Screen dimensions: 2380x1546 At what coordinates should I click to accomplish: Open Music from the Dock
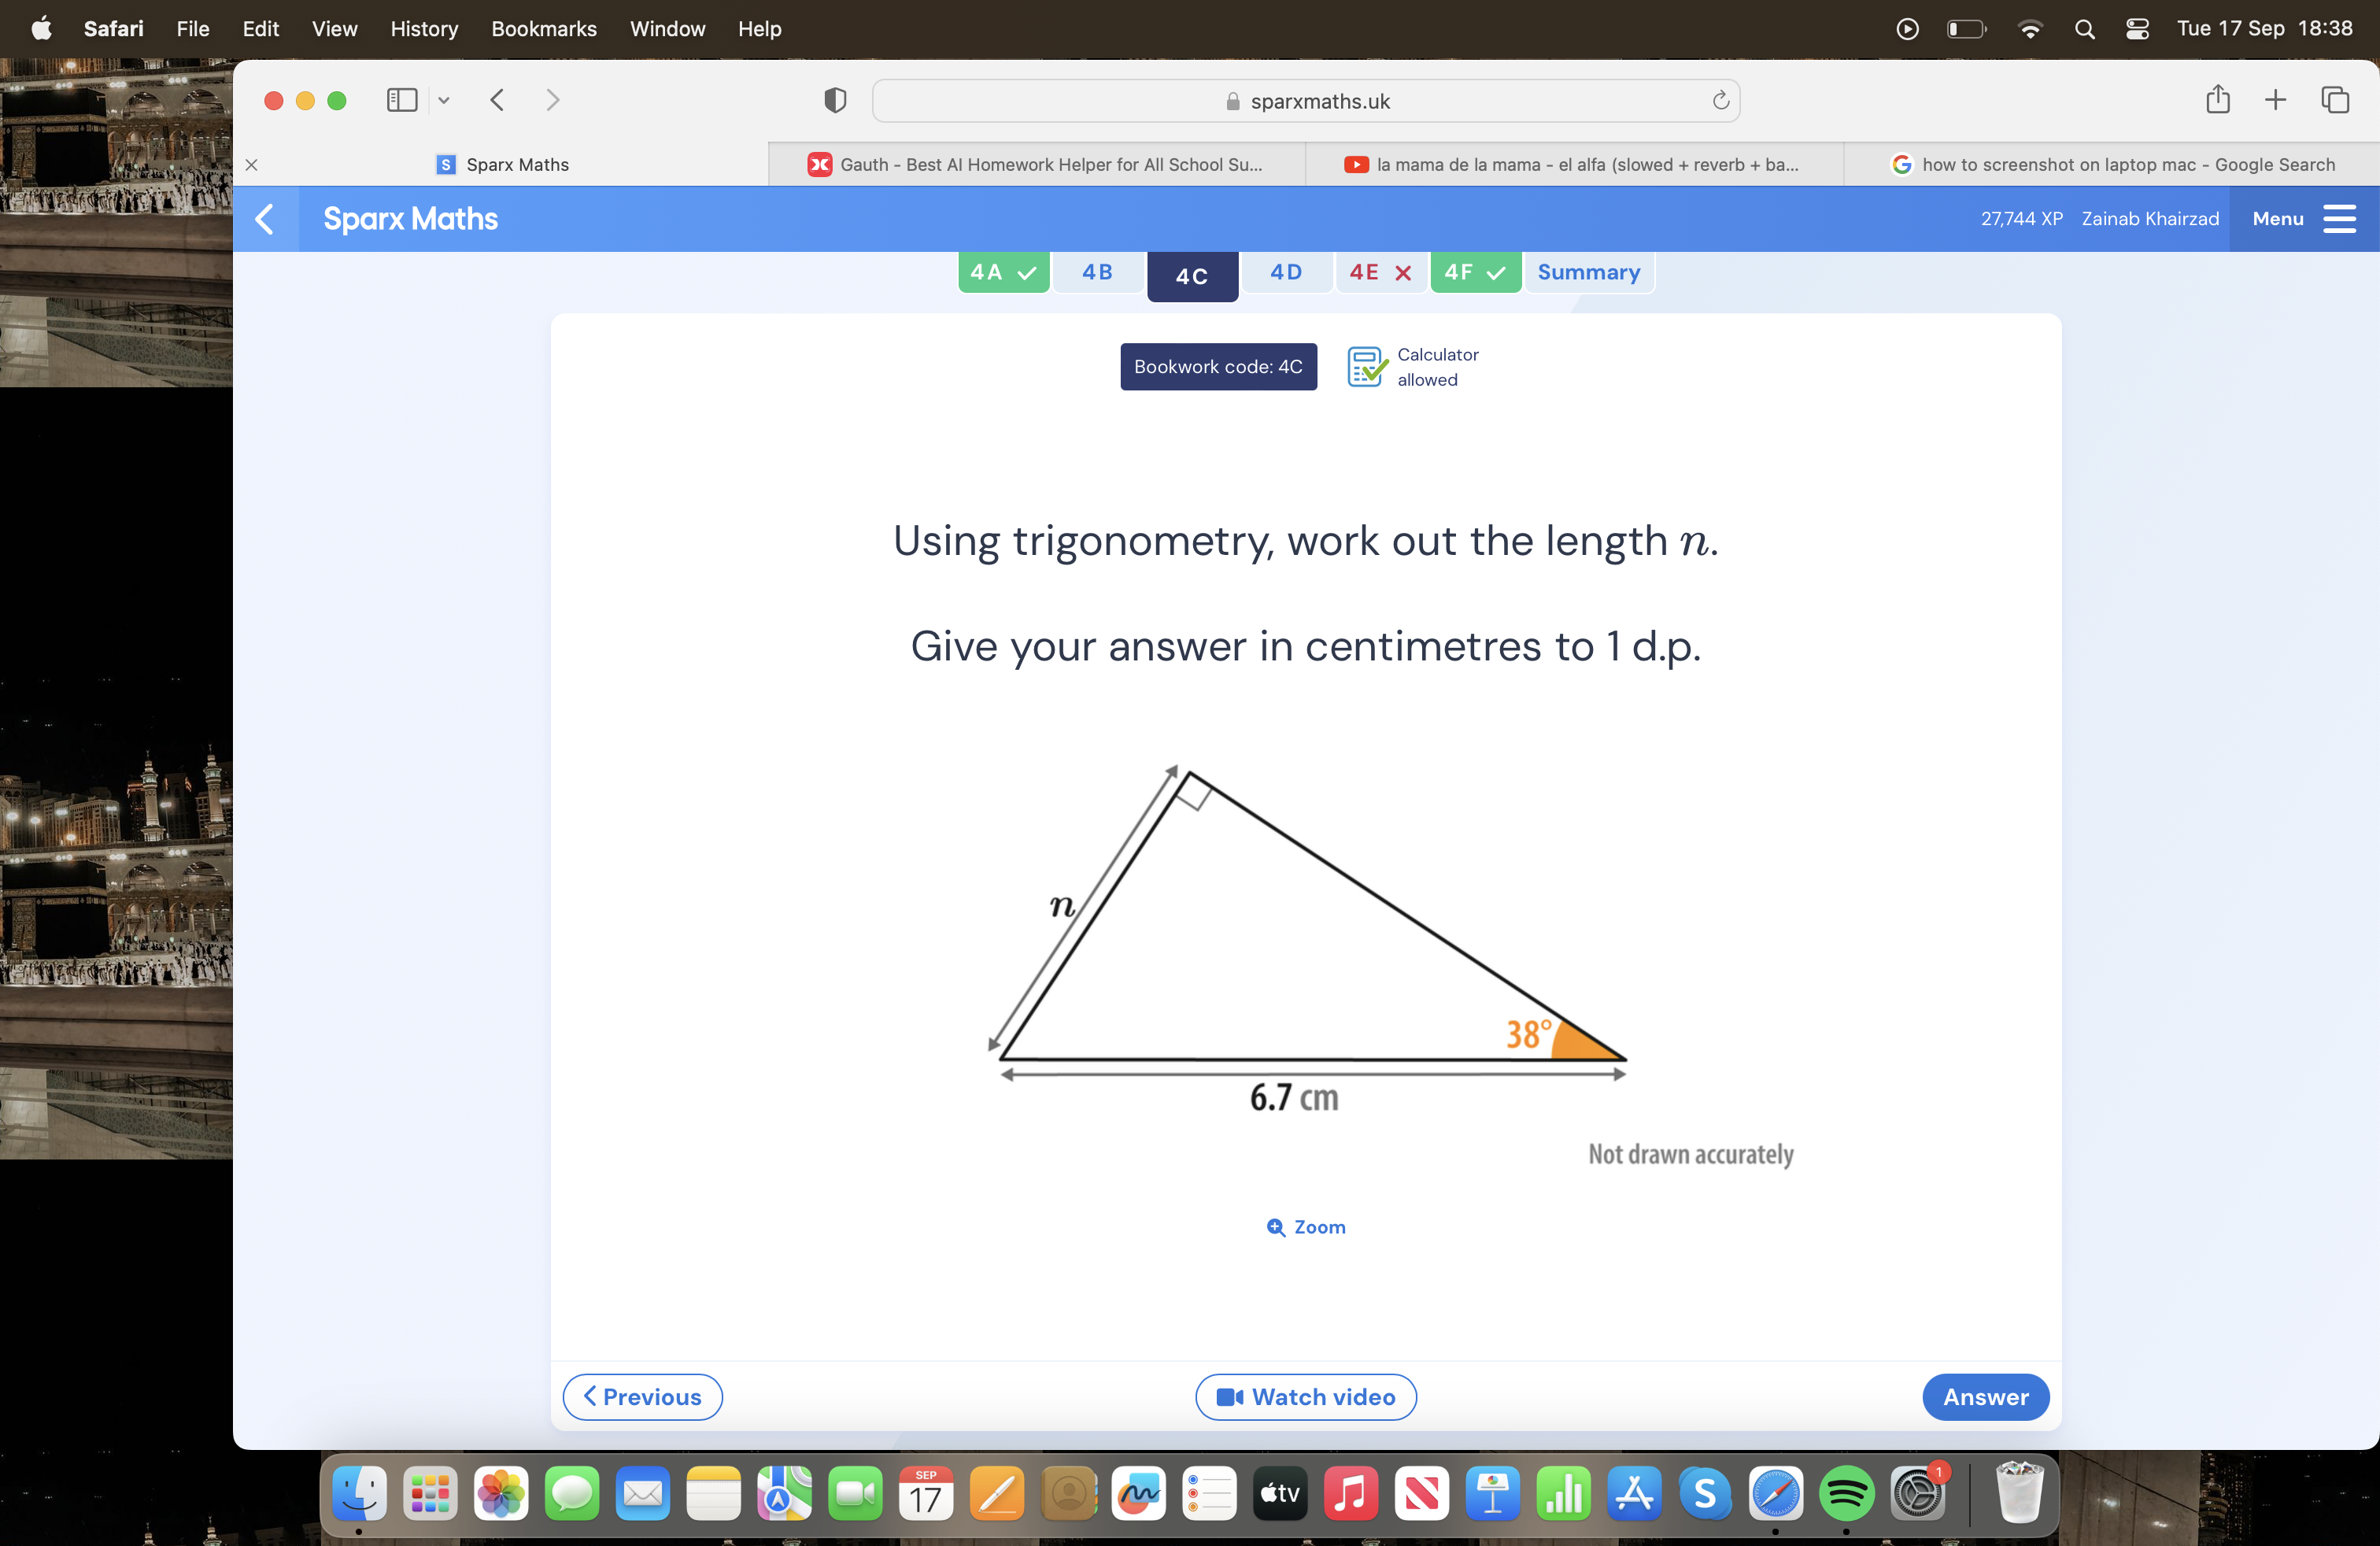pos(1351,1494)
